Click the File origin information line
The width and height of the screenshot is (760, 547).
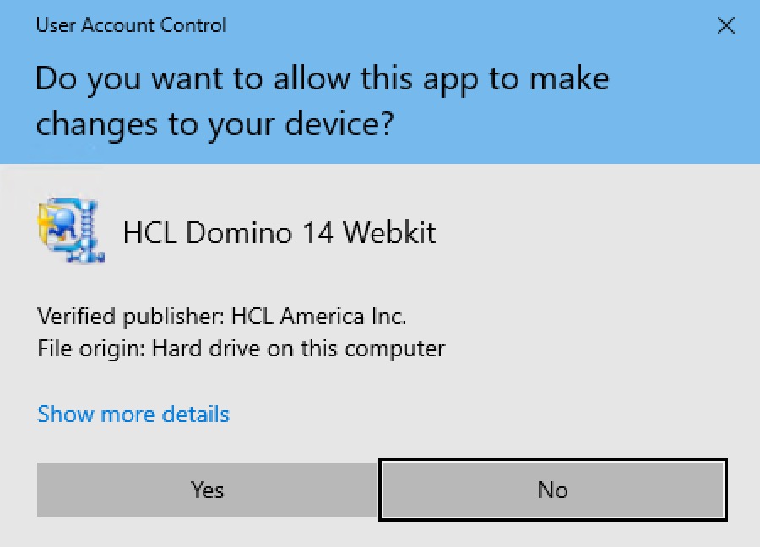point(241,348)
